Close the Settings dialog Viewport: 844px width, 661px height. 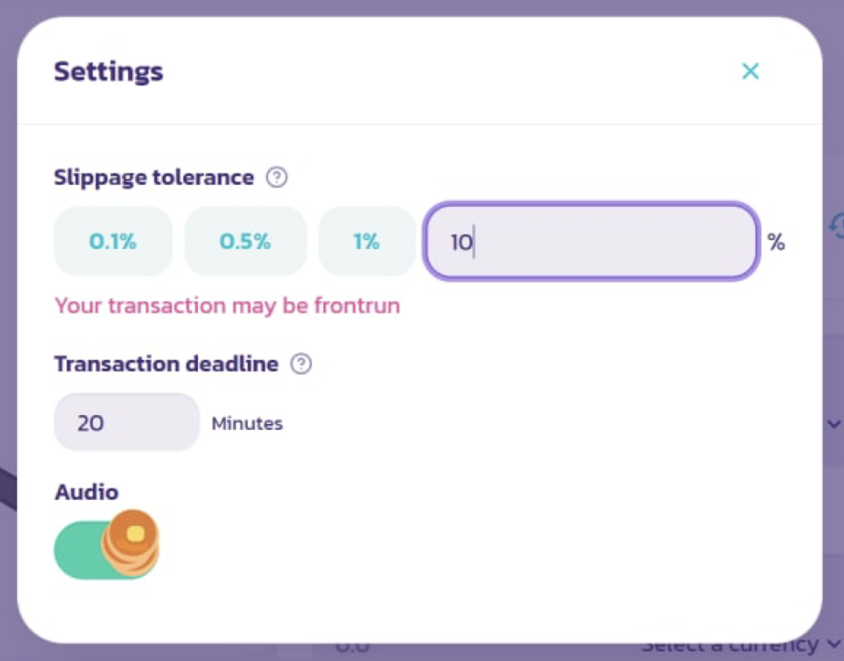(x=750, y=72)
